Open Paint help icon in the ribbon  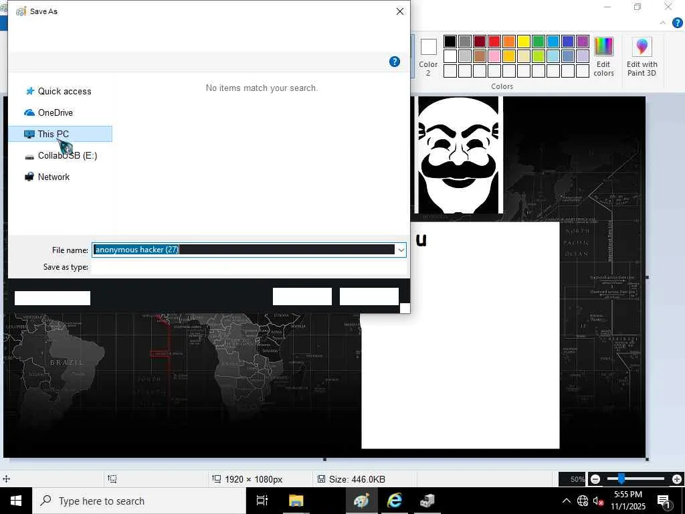tap(677, 23)
